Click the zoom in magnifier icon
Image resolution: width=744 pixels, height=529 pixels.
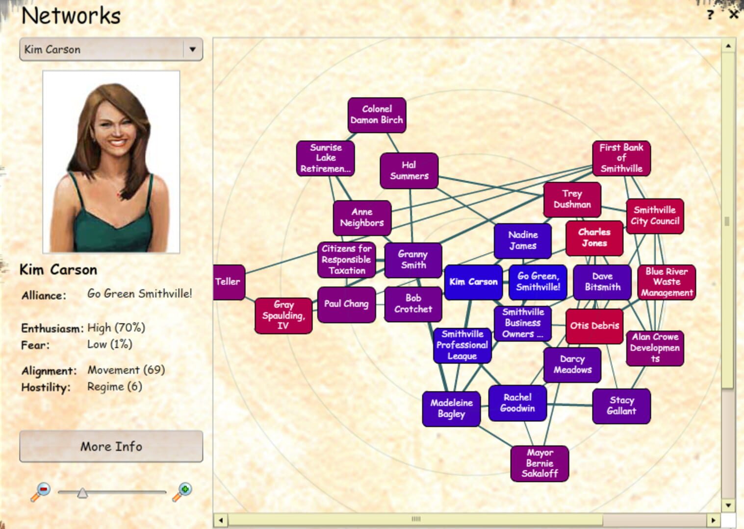coord(182,491)
